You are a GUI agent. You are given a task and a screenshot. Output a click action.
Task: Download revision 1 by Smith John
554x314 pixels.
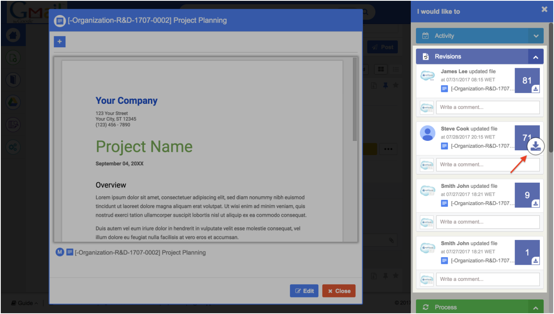click(535, 261)
